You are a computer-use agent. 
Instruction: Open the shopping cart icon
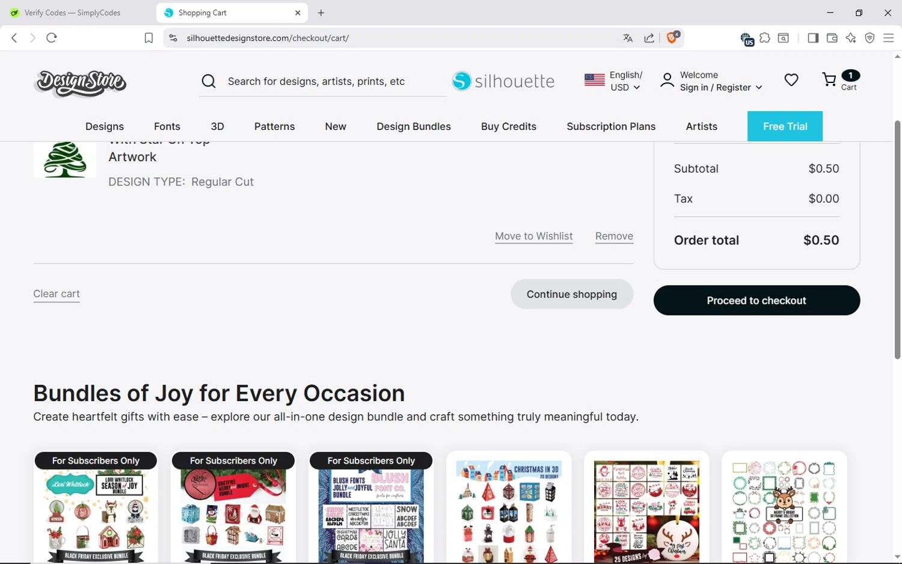[829, 80]
